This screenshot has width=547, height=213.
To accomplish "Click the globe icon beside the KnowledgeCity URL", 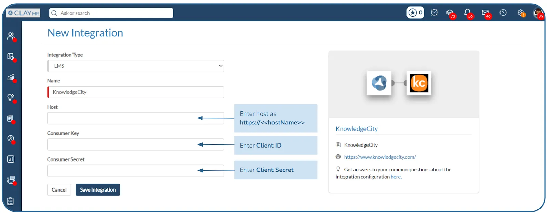I will [338, 157].
